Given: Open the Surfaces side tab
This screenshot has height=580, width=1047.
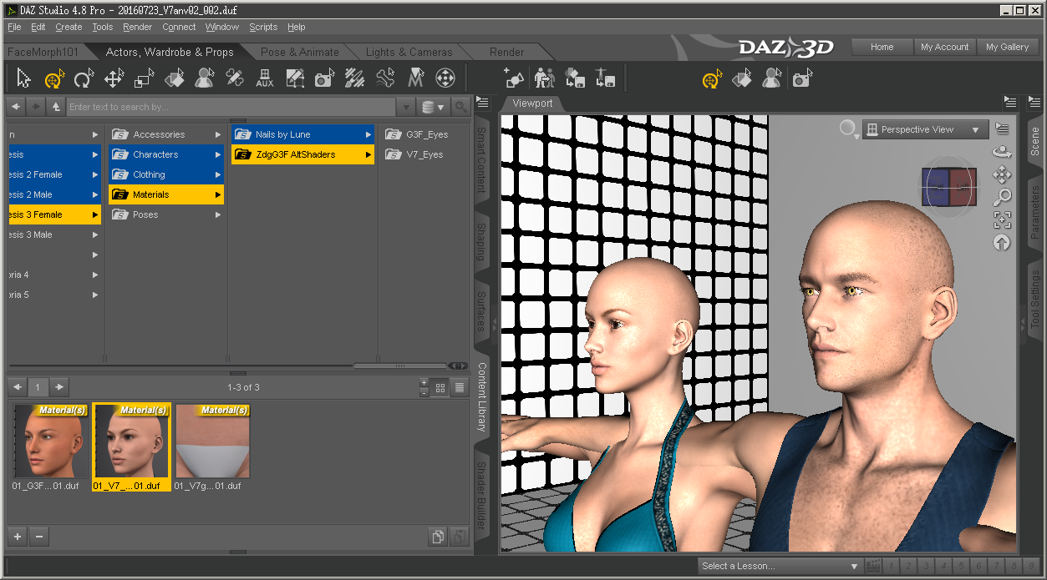Looking at the screenshot, I should point(481,310).
